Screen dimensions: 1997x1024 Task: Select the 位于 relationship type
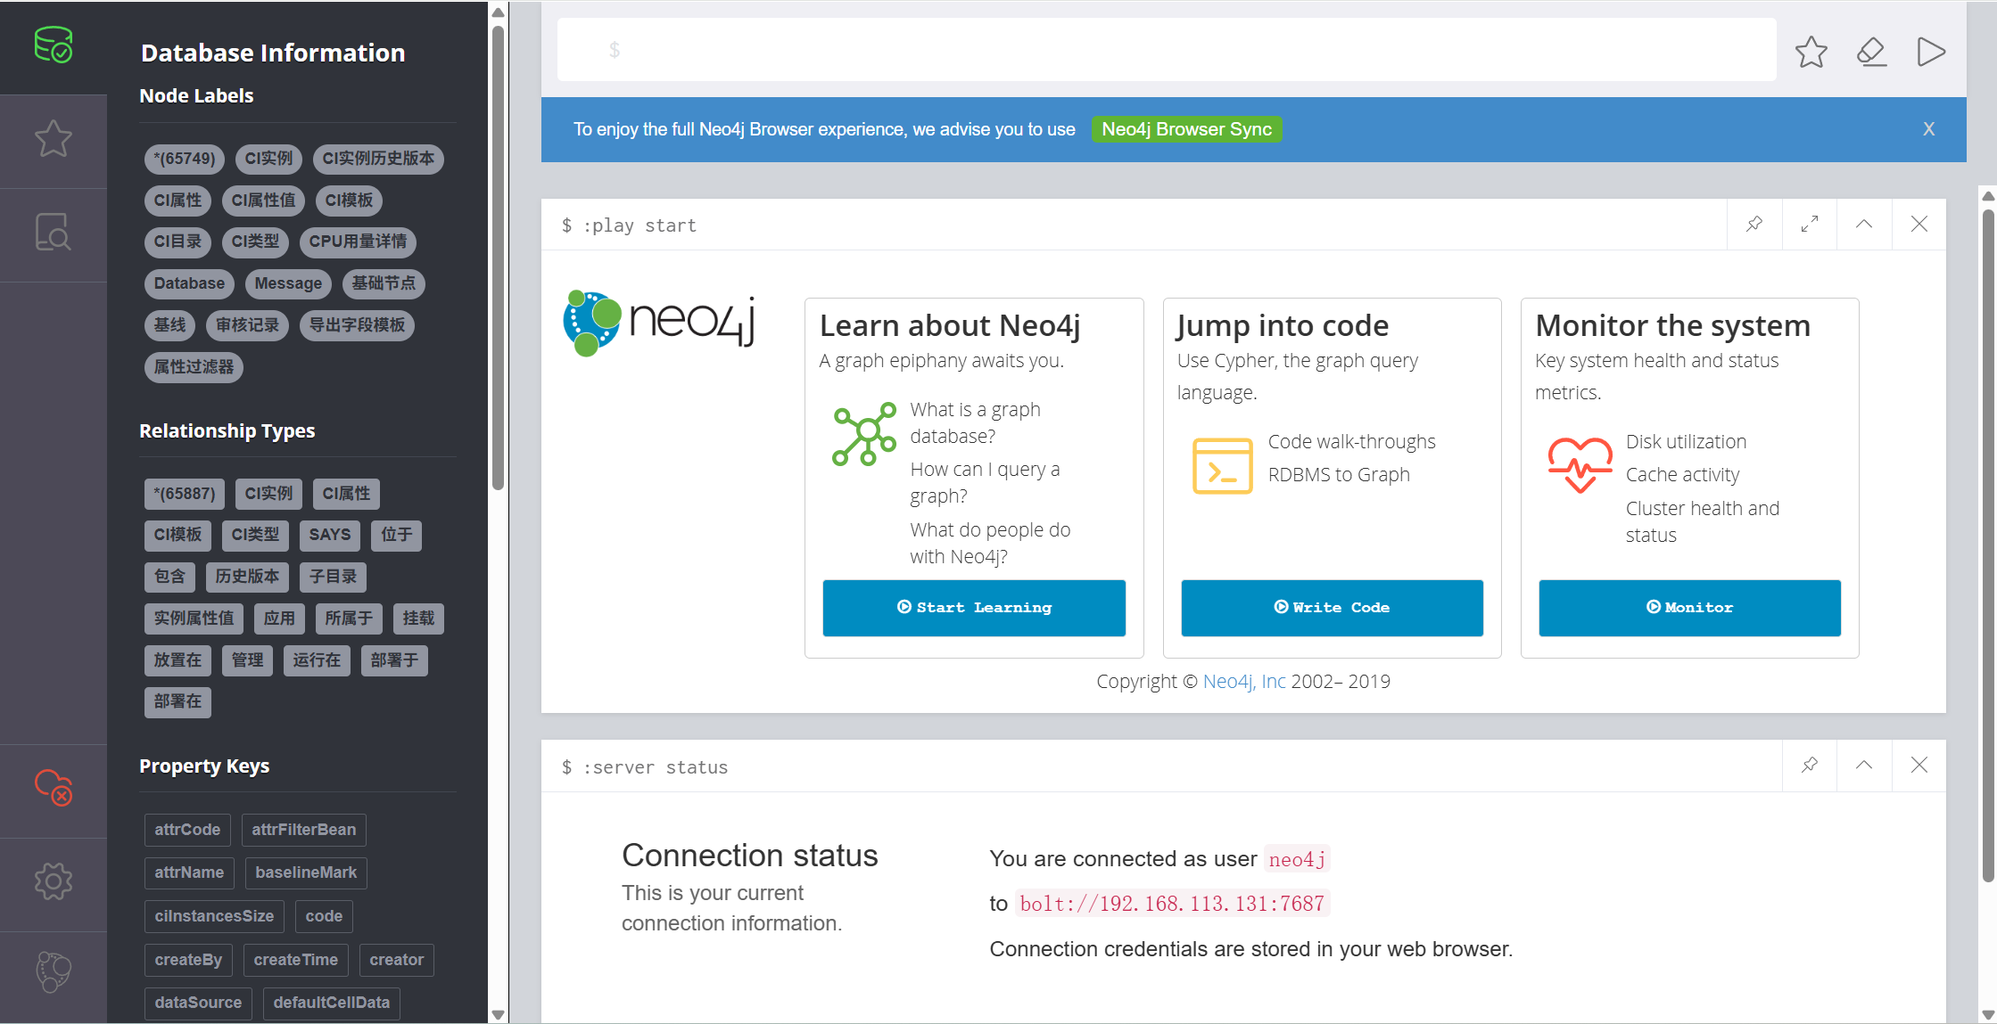pyautogui.click(x=397, y=535)
